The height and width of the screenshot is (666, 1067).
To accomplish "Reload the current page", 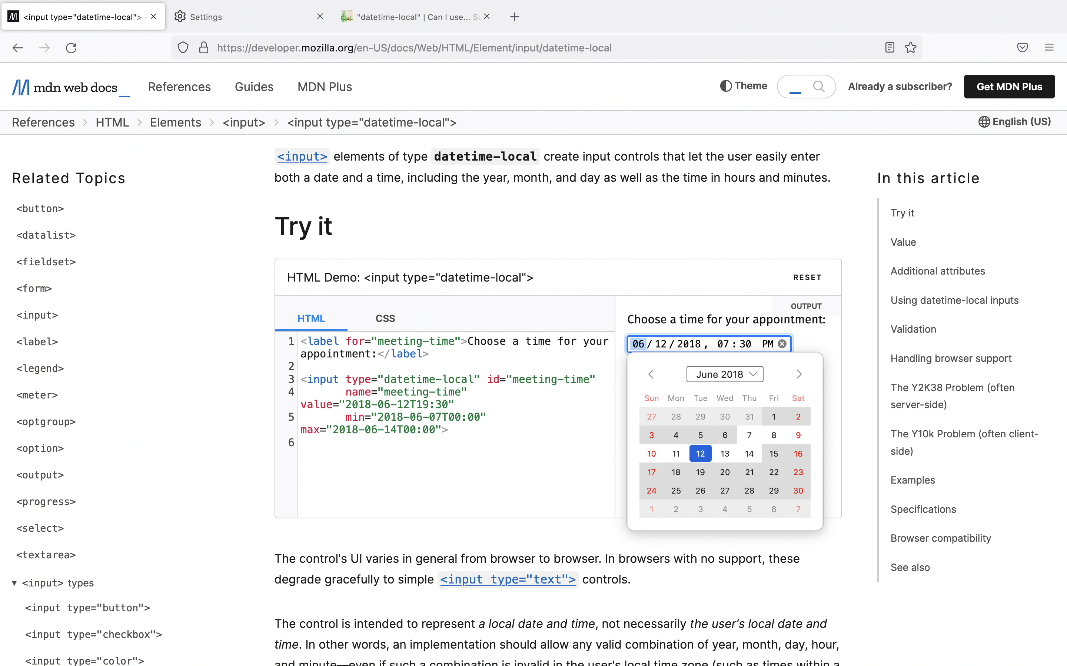I will pos(72,48).
